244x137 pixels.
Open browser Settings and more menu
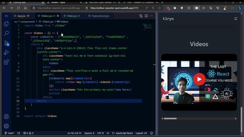232,8
